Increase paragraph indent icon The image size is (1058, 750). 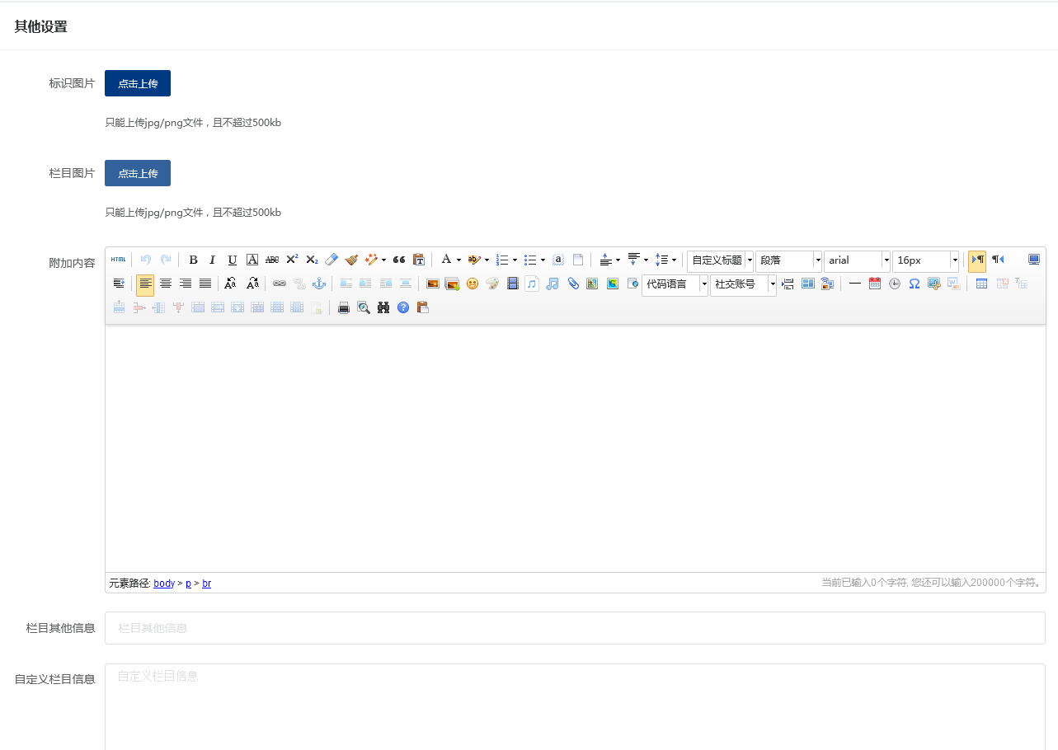coord(119,284)
